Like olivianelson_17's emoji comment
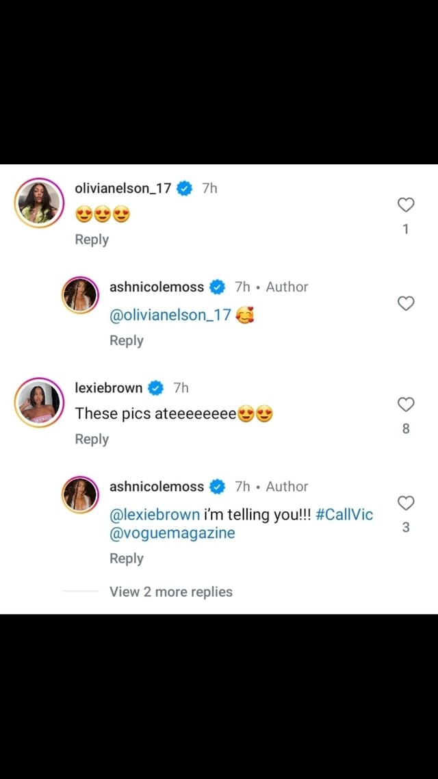Viewport: 438px width, 779px height. tap(406, 205)
